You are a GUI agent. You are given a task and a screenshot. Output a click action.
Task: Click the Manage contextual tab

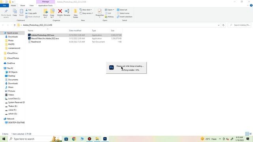click(45, 2)
